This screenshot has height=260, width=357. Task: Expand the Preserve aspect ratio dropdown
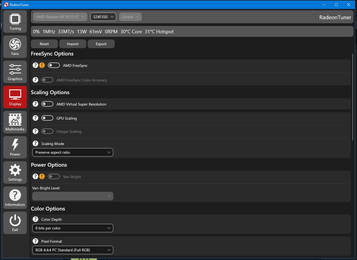point(73,152)
